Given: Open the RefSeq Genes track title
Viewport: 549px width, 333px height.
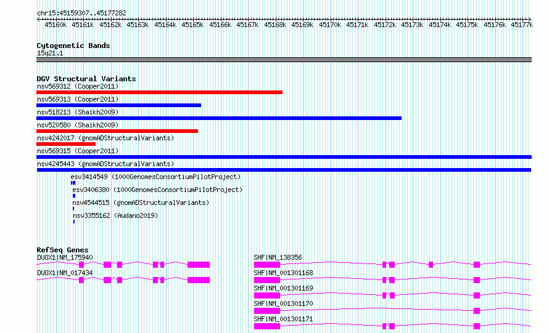Looking at the screenshot, I should click(x=62, y=250).
